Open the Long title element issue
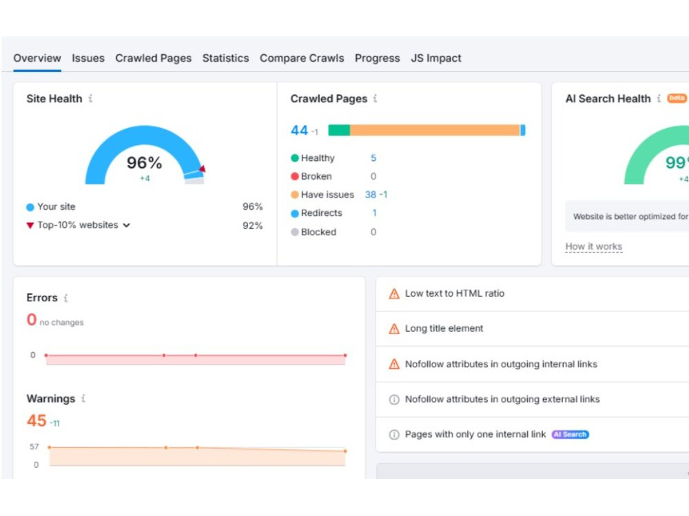This screenshot has height=516, width=689. (x=444, y=329)
